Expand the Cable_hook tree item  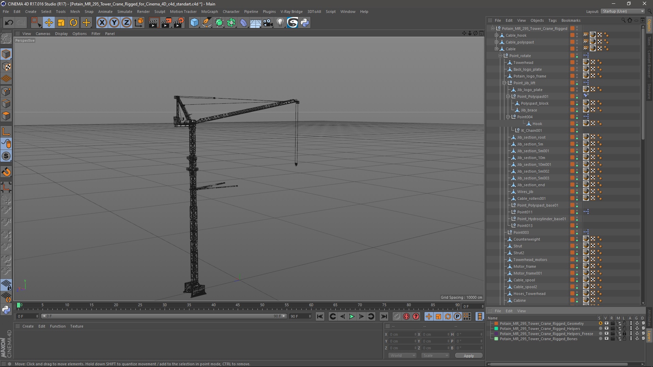[x=497, y=35]
